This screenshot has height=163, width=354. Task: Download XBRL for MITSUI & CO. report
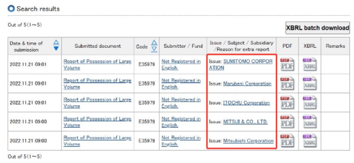click(309, 122)
